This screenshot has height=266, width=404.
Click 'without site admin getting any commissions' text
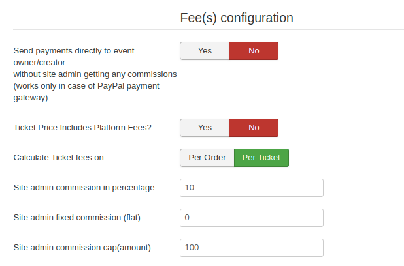(95, 74)
